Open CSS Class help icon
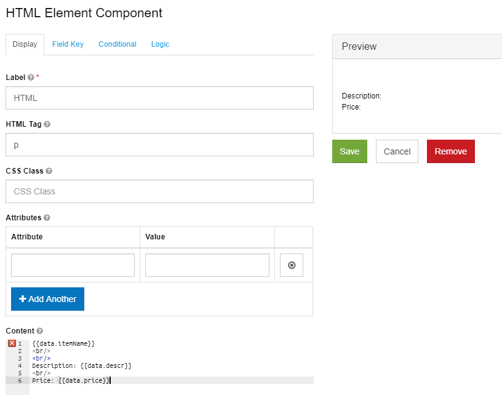This screenshot has height=395, width=502. (49, 171)
